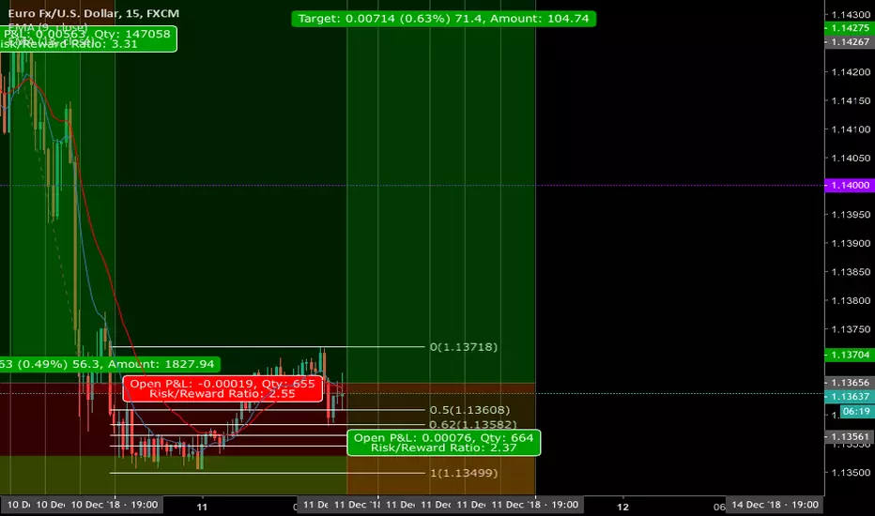Click the Fibonacci 0.62(1.13582) level label
875x516 pixels.
[x=472, y=424]
